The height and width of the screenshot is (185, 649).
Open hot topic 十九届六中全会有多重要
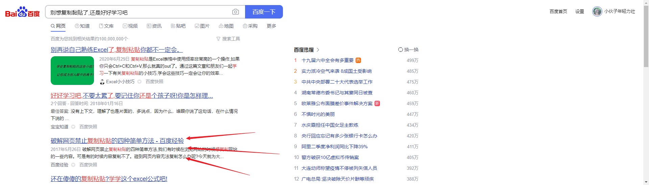click(x=328, y=60)
